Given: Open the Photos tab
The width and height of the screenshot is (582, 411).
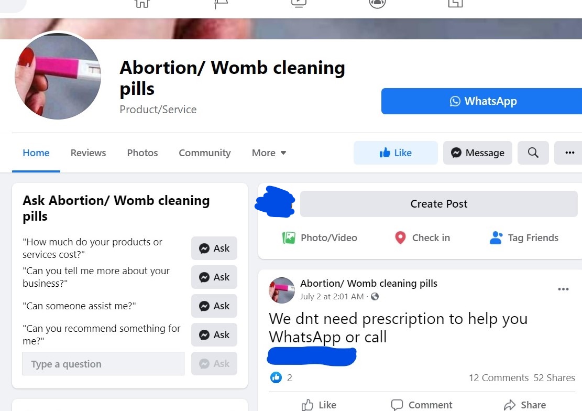Looking at the screenshot, I should pyautogui.click(x=142, y=153).
